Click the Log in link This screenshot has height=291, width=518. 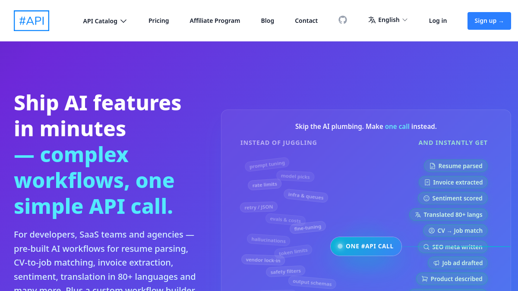(x=438, y=21)
